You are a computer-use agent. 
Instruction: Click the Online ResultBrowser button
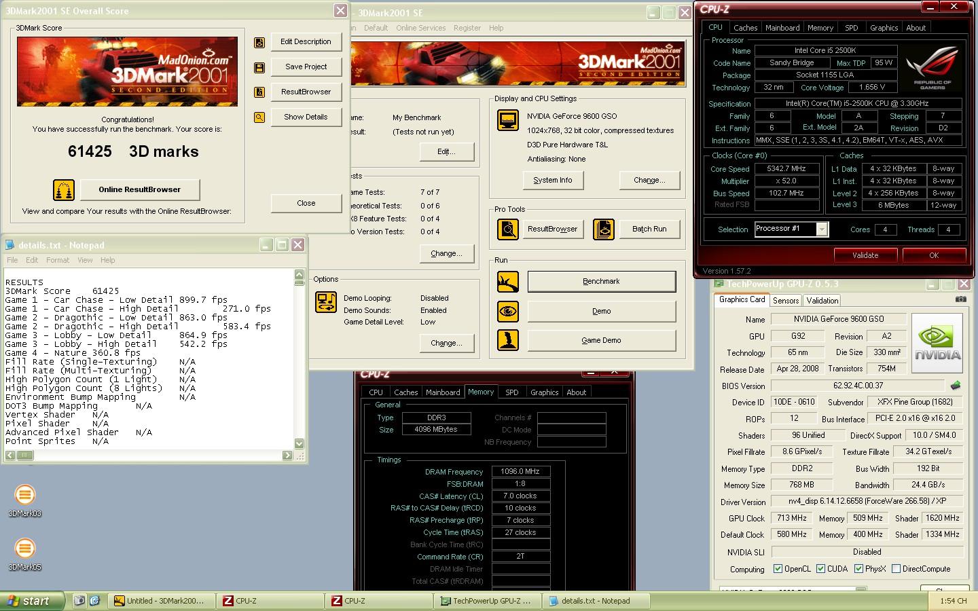coord(140,189)
